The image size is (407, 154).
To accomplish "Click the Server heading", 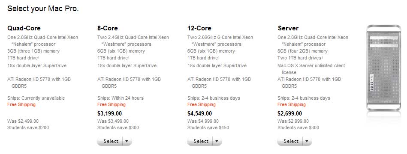I will pos(288,28).
